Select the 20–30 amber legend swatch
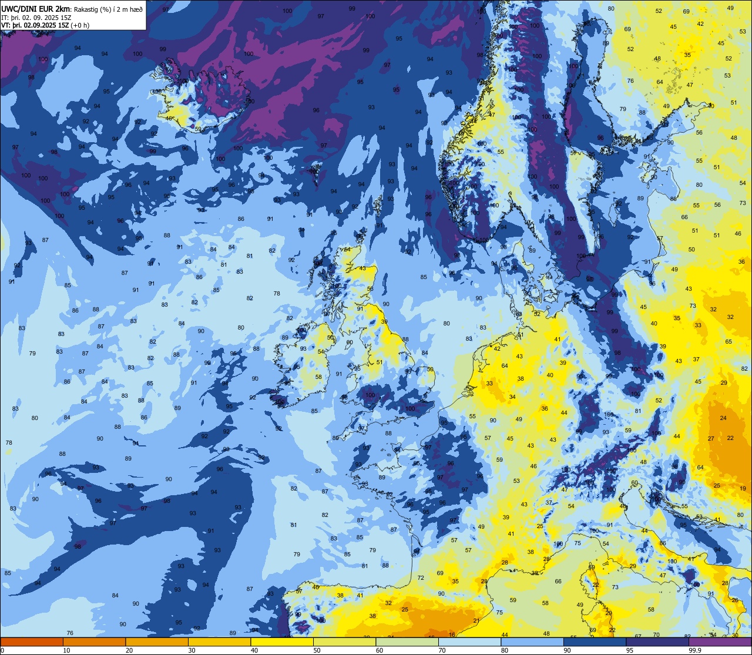The height and width of the screenshot is (655, 752). coord(157,641)
